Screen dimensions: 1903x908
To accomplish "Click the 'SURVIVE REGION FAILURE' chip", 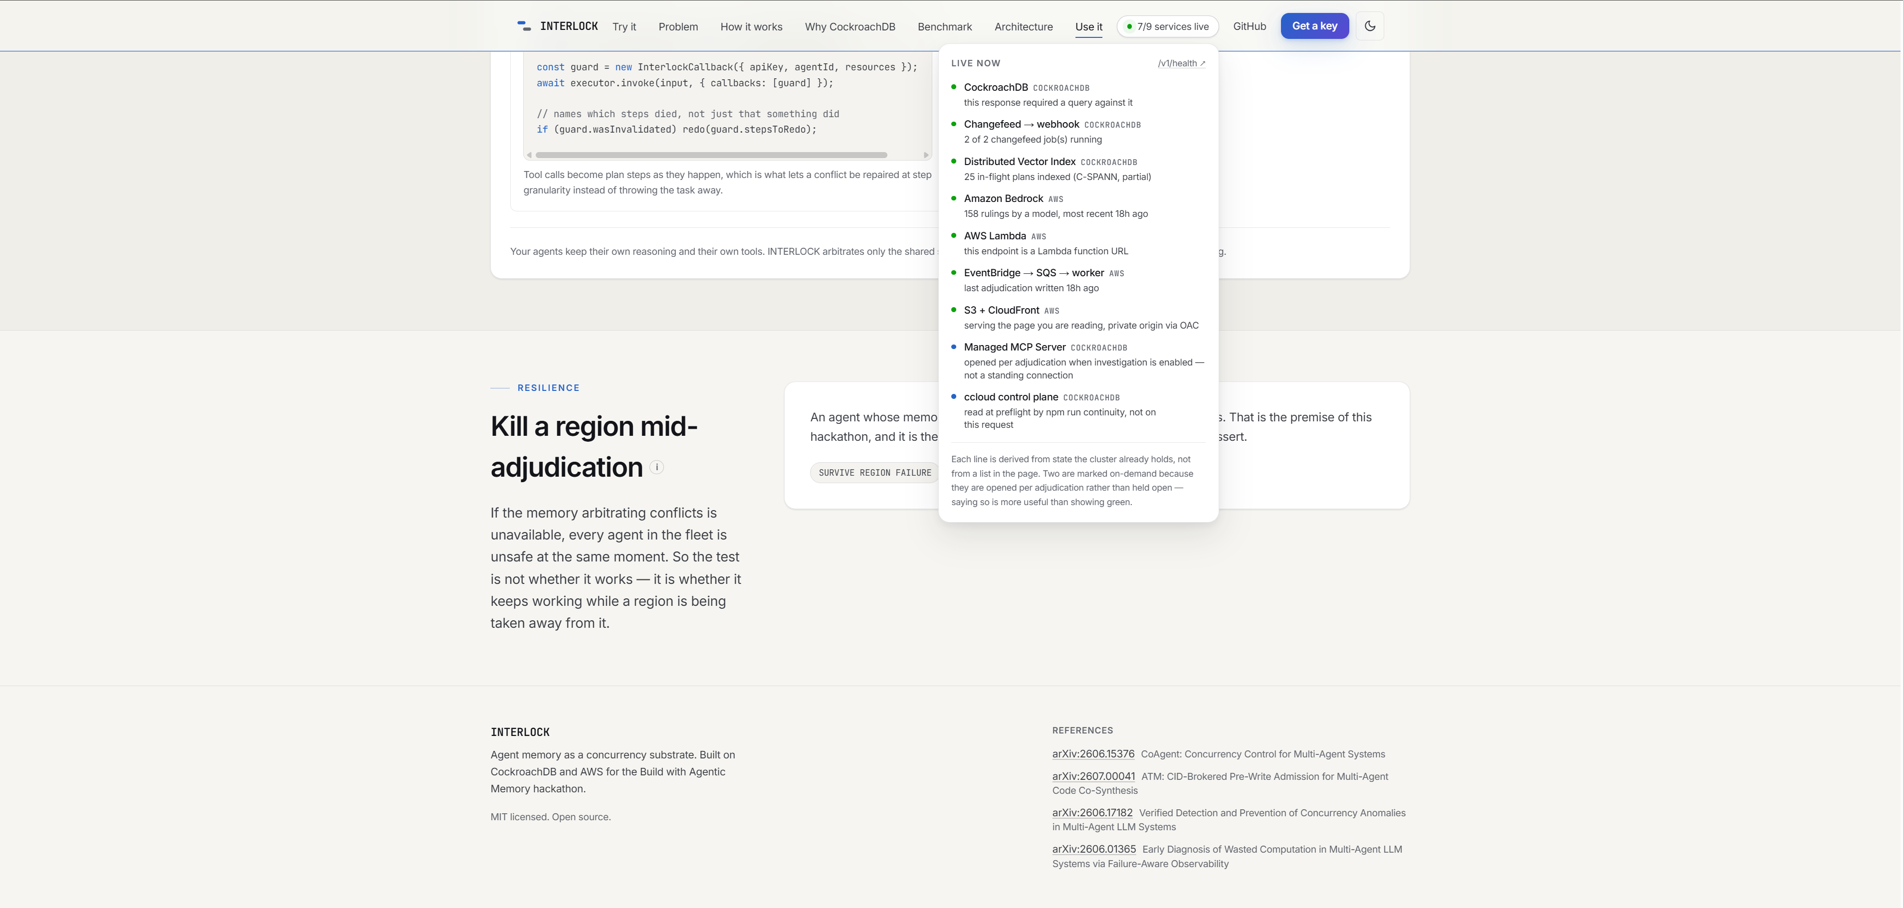I will 874,473.
